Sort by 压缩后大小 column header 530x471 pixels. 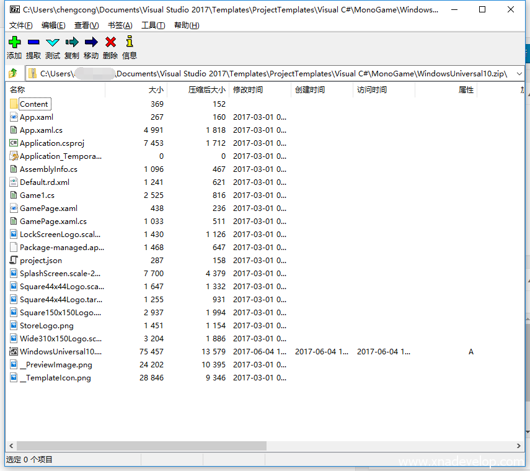(198, 90)
